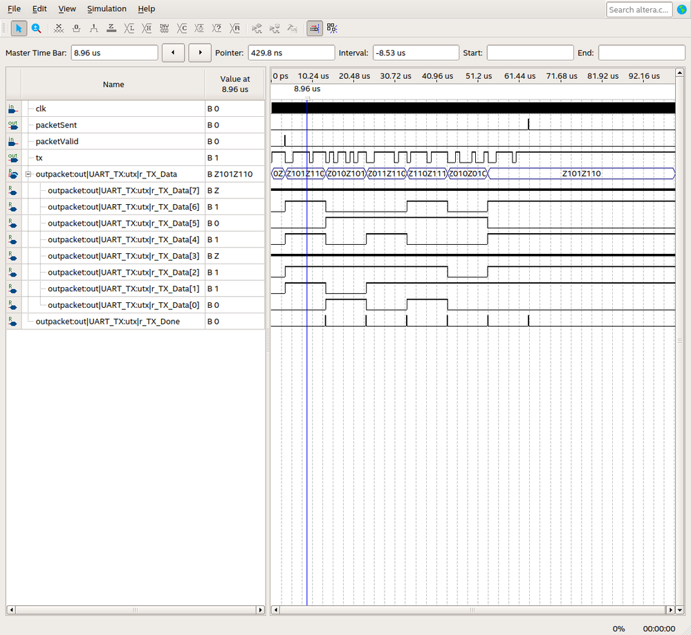Click the Random Values (R) icon
This screenshot has width=691, height=635.
click(235, 28)
